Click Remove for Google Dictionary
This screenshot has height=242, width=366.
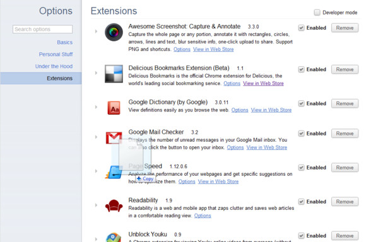point(345,103)
